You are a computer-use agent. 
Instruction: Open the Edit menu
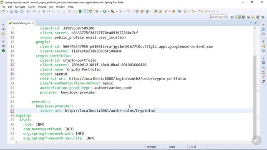(x=10, y=7)
